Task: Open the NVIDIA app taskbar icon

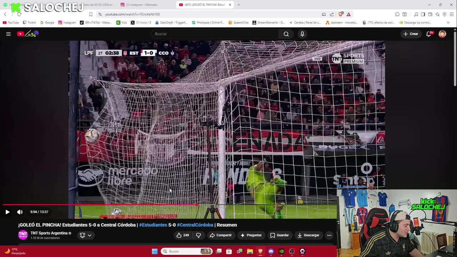Action: pos(281,251)
